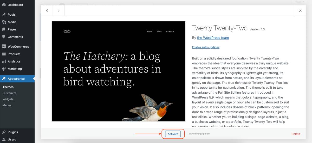312x143 pixels.
Task: Enable auto-updates for this theme
Action: 206,47
